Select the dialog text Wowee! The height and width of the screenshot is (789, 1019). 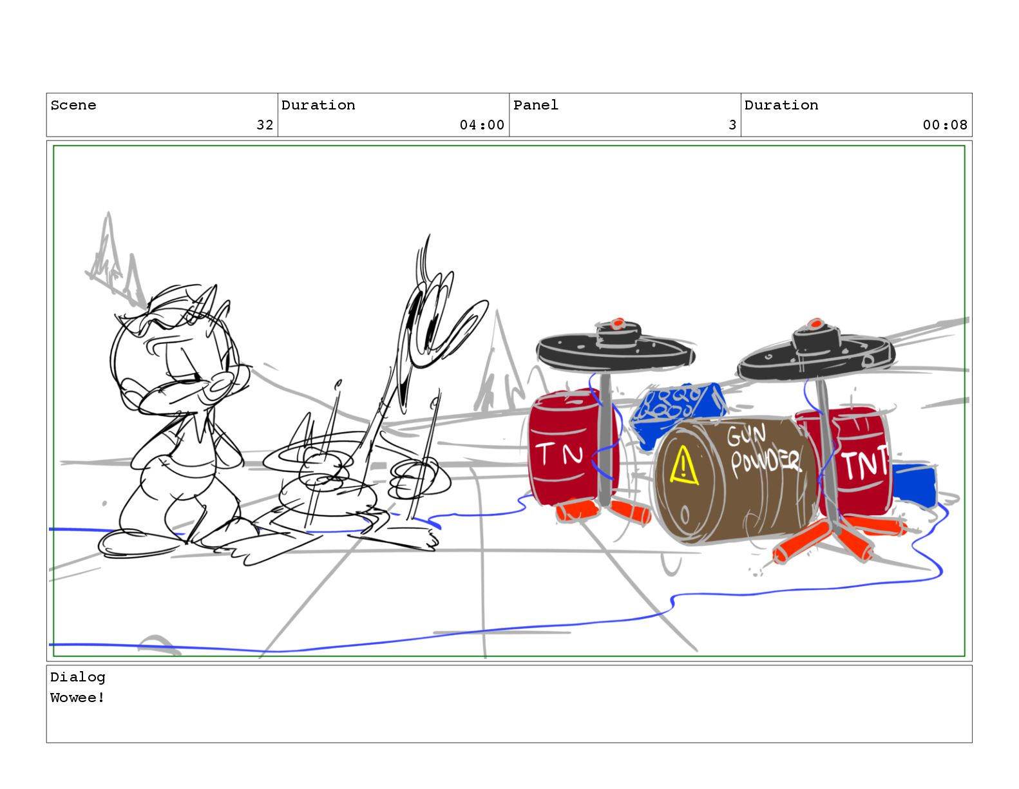coord(78,698)
